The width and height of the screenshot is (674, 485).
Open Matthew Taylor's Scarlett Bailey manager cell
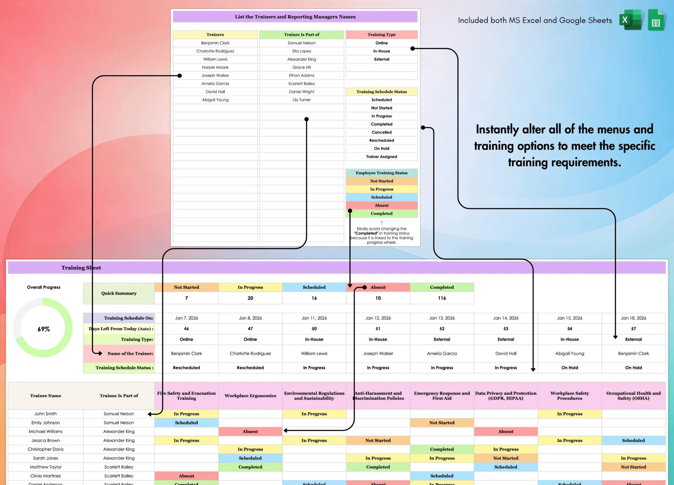click(x=119, y=467)
